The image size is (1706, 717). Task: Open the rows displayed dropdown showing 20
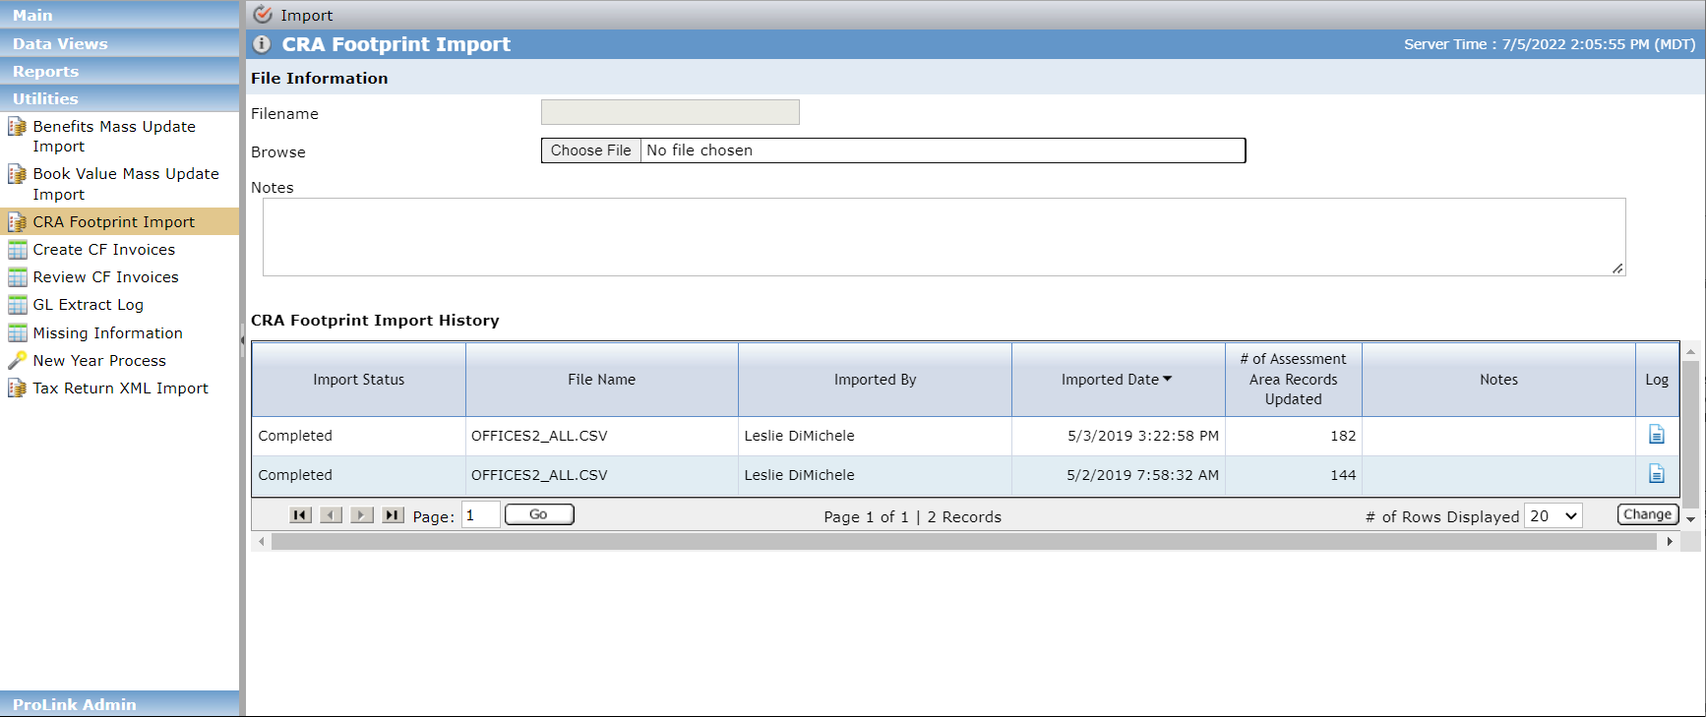coord(1553,516)
